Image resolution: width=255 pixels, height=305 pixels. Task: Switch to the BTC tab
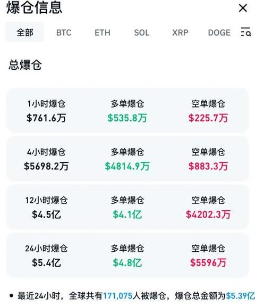[x=64, y=32]
